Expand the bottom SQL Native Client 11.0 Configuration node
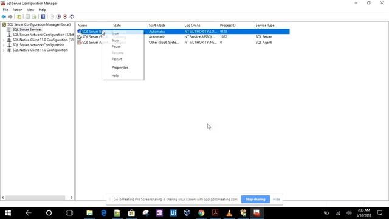Viewport: 389px width, 219px height. (4, 50)
